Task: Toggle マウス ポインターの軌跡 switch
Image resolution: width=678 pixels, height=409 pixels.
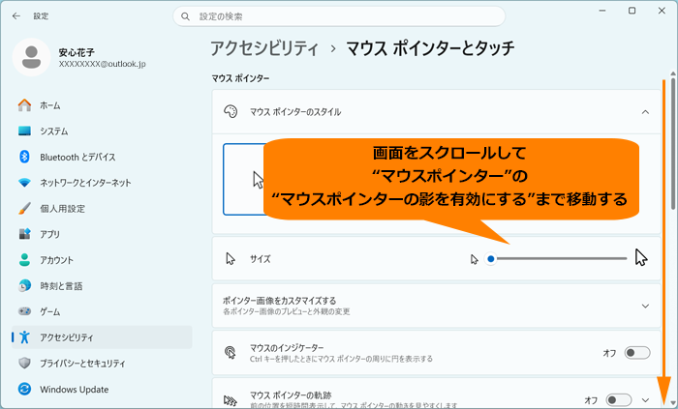Action: [x=618, y=400]
